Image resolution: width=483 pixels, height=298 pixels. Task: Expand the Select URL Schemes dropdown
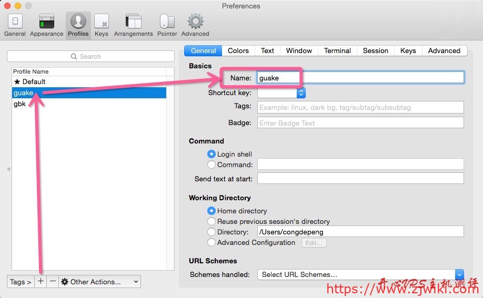tap(360, 274)
